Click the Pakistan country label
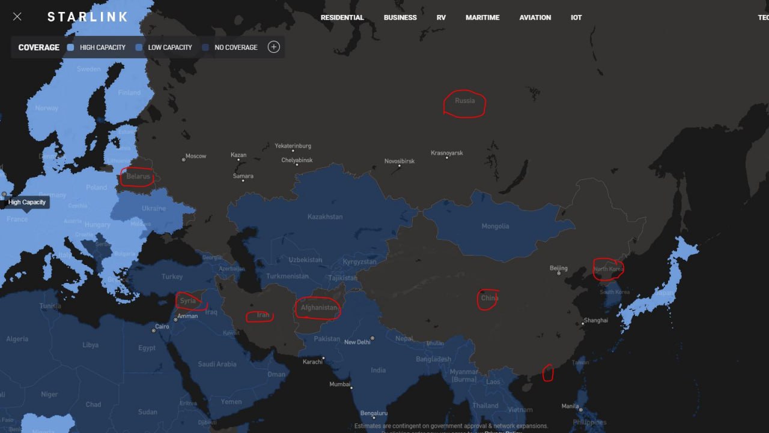The height and width of the screenshot is (433, 769). click(x=327, y=339)
